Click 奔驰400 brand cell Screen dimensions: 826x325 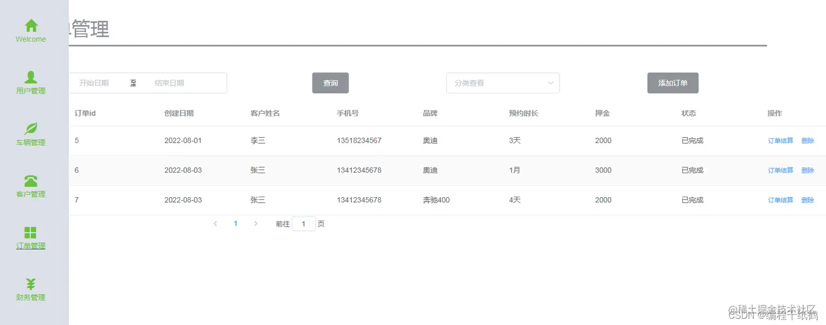tap(436, 200)
